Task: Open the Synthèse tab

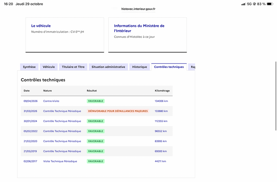Action: [29, 67]
